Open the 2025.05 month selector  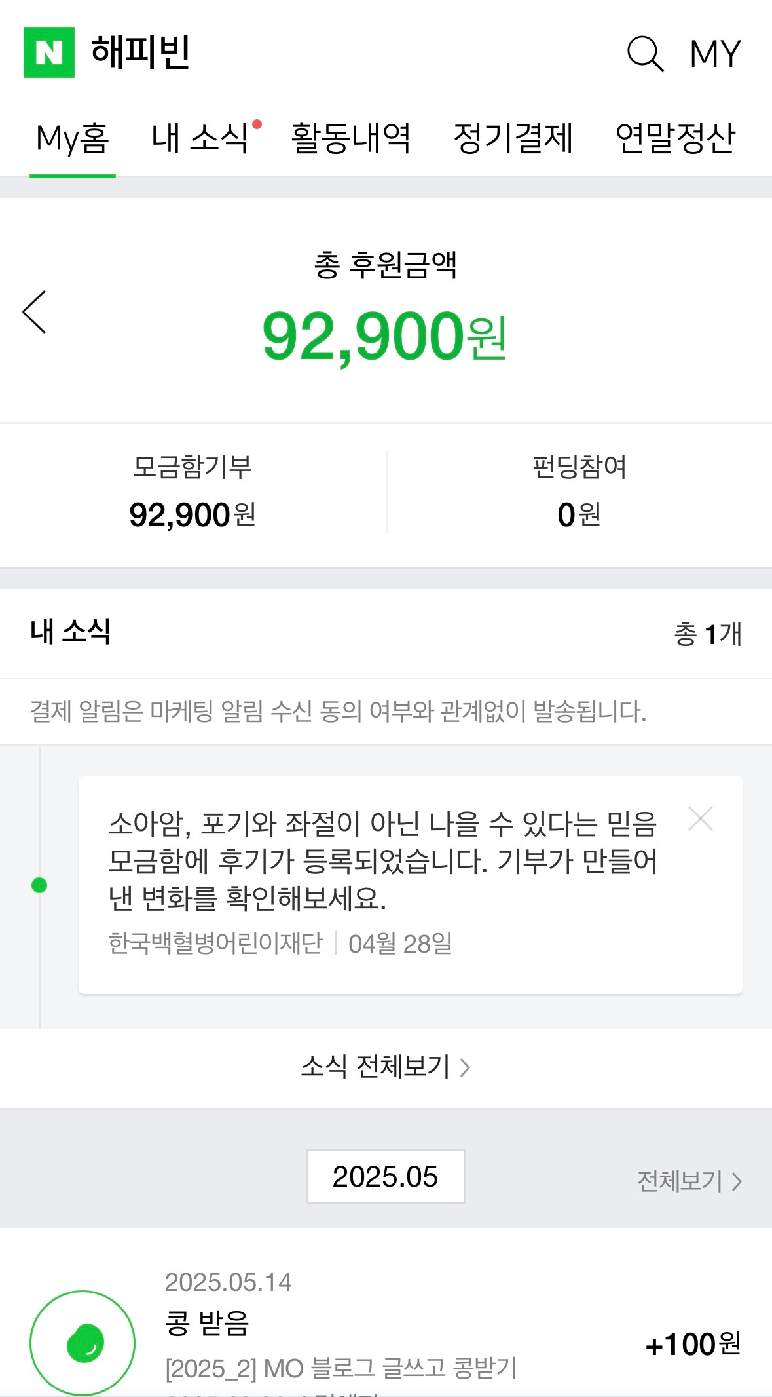pos(386,1177)
